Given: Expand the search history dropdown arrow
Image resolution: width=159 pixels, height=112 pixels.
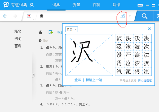Looking at the screenshot, I should point(130,16).
